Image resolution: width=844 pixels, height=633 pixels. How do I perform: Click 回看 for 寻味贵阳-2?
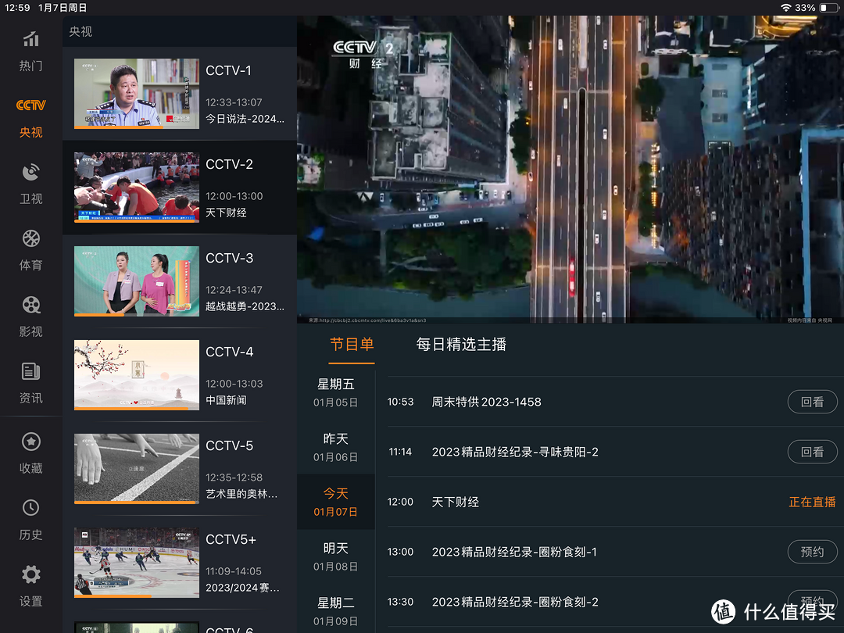pos(812,452)
